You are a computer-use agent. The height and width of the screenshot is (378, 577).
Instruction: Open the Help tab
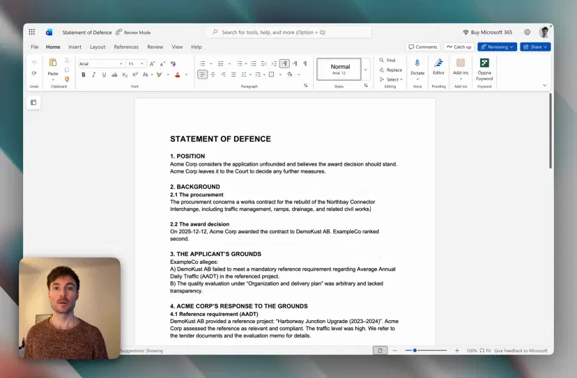pyautogui.click(x=197, y=47)
